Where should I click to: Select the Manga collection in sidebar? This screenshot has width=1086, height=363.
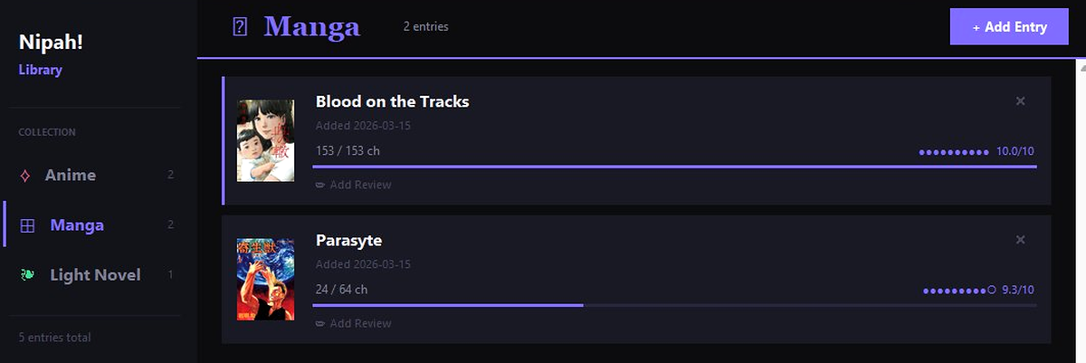point(77,225)
